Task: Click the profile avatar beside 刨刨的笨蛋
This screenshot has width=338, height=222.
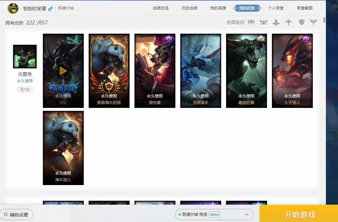Action: 13,8
